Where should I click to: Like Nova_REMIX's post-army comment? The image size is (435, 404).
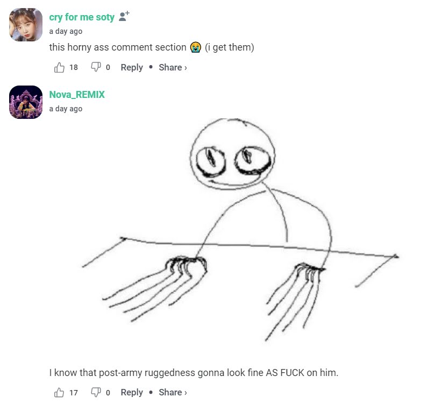(x=59, y=392)
